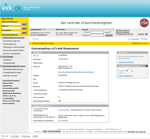Click the UK flag icon next to English
The image size is (150, 139).
(146, 34)
